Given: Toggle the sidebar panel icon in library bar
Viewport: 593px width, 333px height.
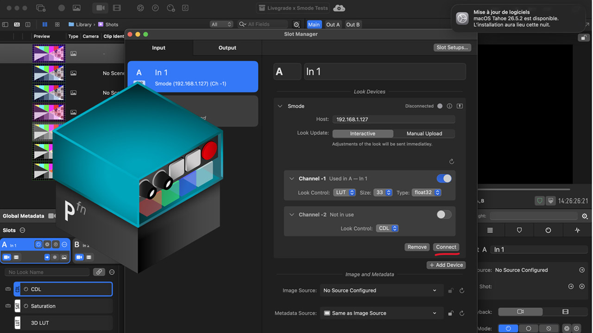Looking at the screenshot, I should [x=5, y=25].
